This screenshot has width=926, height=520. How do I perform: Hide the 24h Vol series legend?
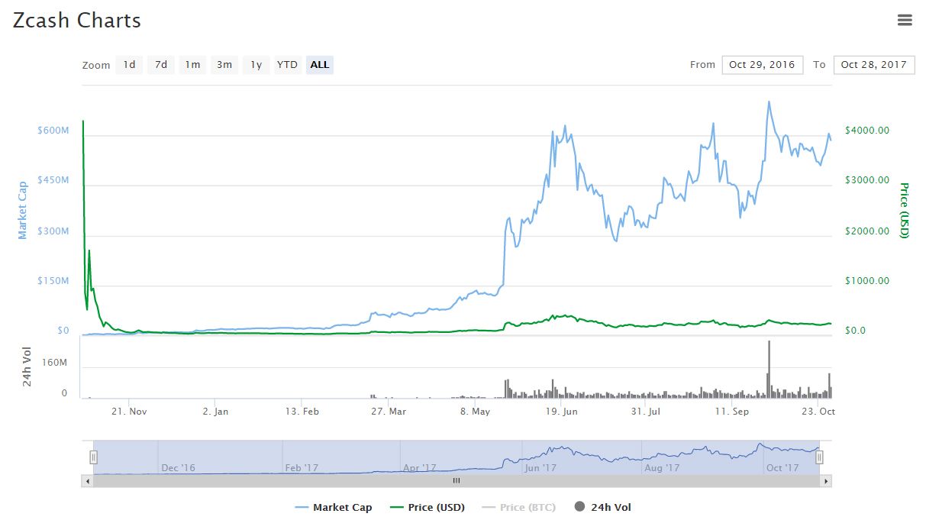point(603,507)
